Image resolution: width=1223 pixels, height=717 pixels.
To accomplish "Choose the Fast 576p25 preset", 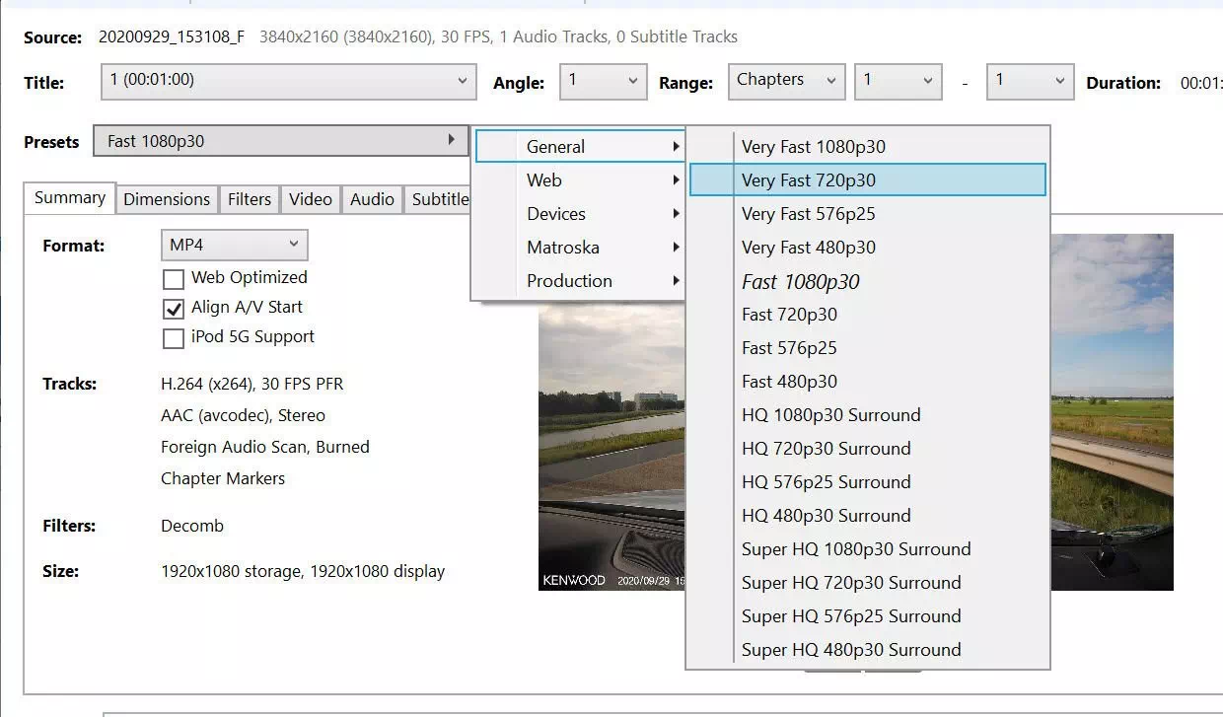I will click(x=868, y=348).
